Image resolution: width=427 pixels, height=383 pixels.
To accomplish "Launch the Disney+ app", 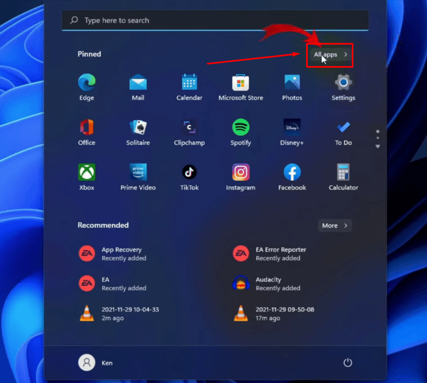I will pyautogui.click(x=292, y=132).
